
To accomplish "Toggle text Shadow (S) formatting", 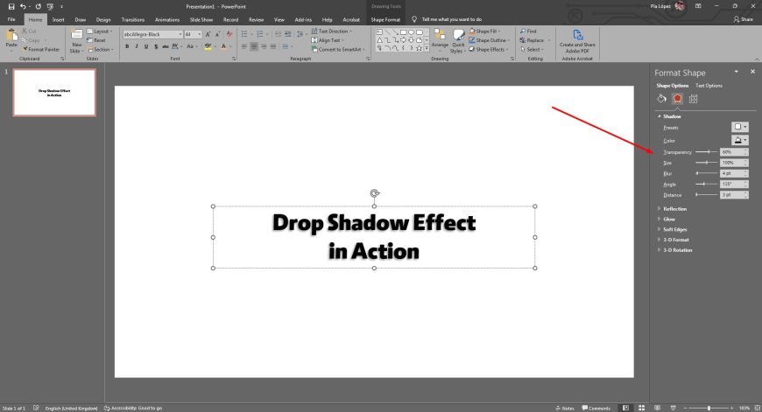I will coord(156,46).
